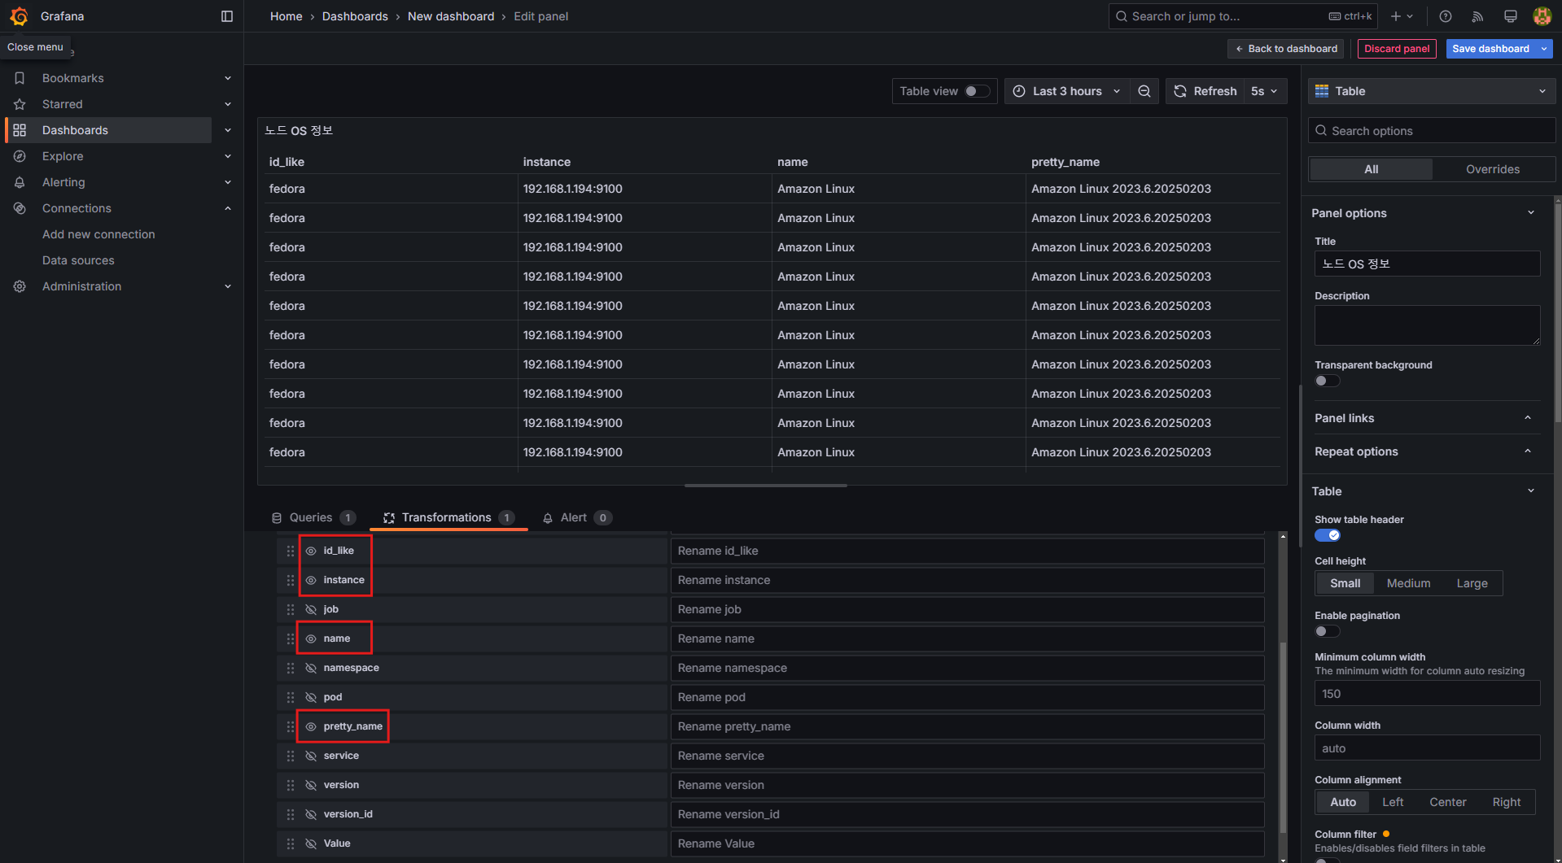This screenshot has width=1562, height=863.
Task: Open the user profile avatar
Action: coord(1542,16)
